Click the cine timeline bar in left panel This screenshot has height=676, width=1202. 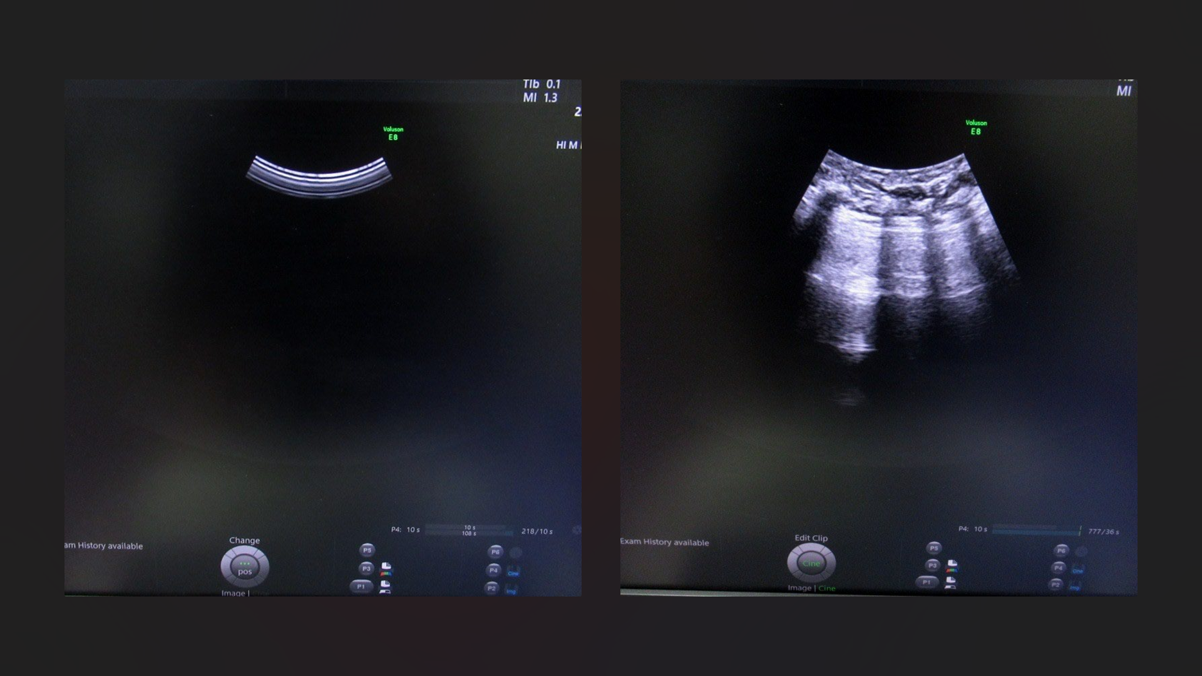click(x=470, y=530)
